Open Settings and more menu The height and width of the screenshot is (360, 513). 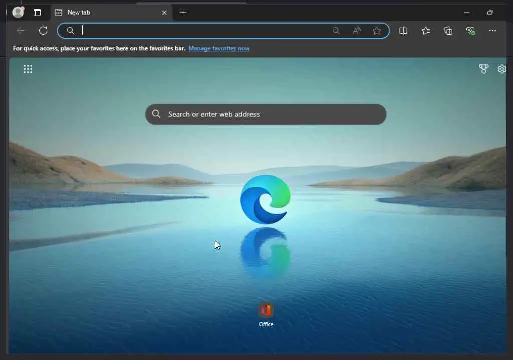coord(492,31)
